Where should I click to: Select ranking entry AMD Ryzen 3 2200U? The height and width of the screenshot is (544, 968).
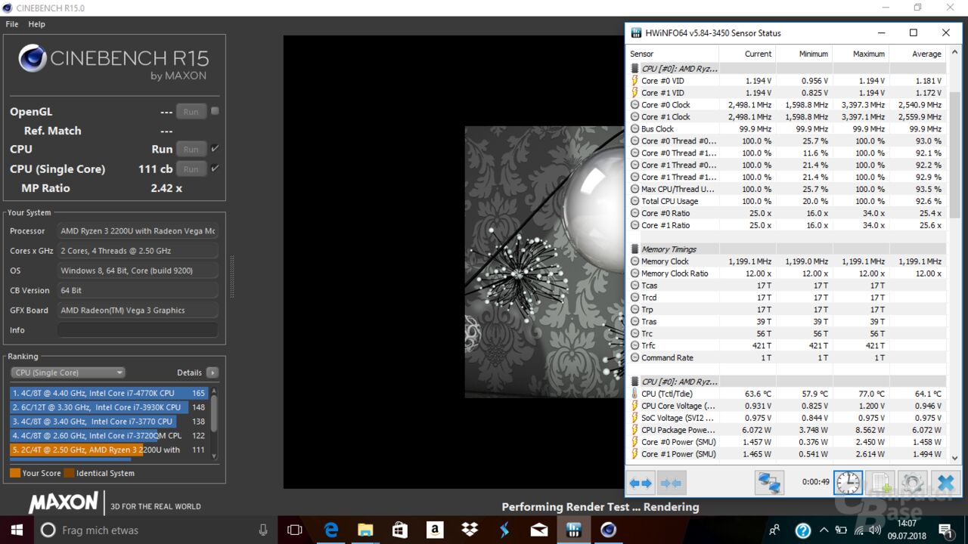[x=110, y=450]
